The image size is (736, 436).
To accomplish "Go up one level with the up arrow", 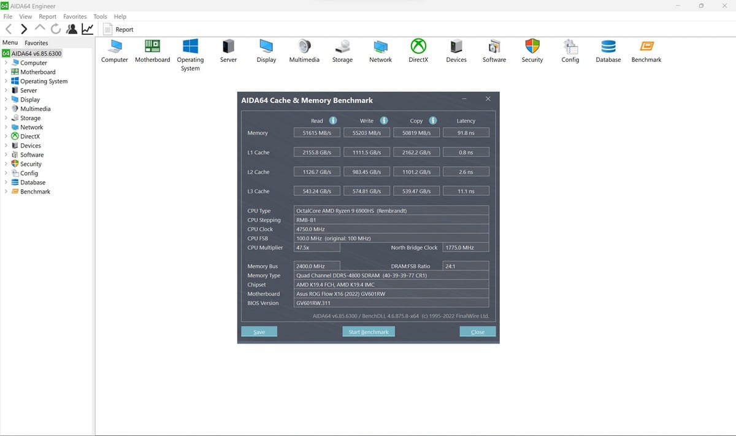I will pyautogui.click(x=40, y=28).
